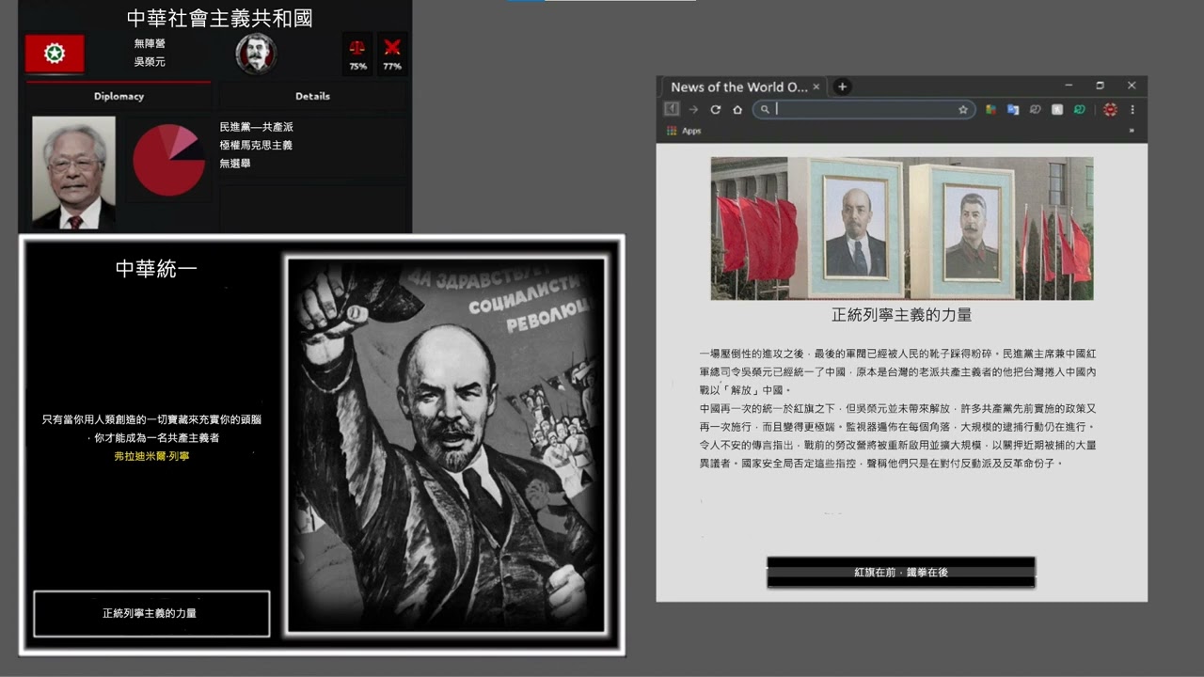The width and height of the screenshot is (1204, 677).
Task: Click the party name 民進黨—共產派
Action: pyautogui.click(x=257, y=127)
